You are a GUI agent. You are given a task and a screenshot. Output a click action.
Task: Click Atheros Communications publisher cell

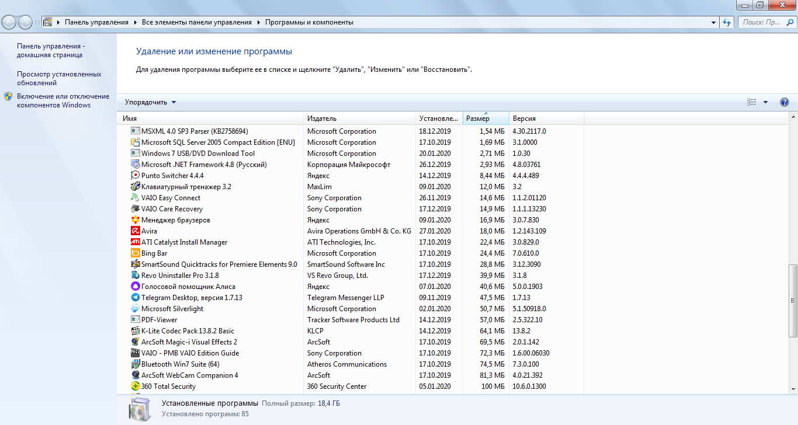pos(347,364)
